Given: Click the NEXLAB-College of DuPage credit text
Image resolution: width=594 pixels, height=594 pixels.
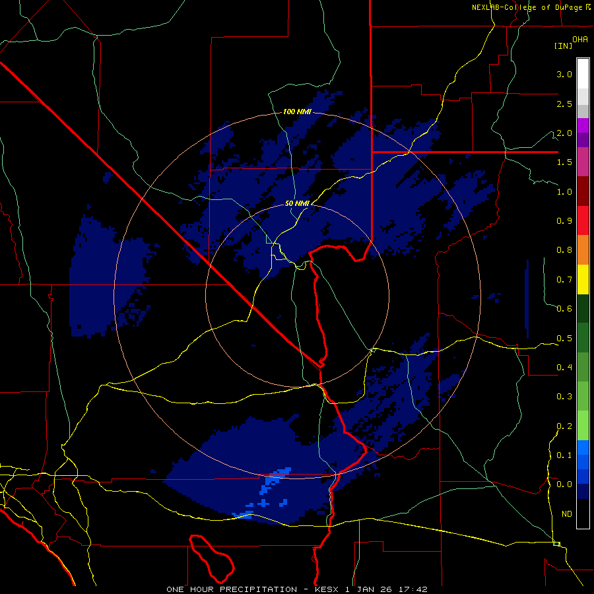Looking at the screenshot, I should tap(527, 7).
